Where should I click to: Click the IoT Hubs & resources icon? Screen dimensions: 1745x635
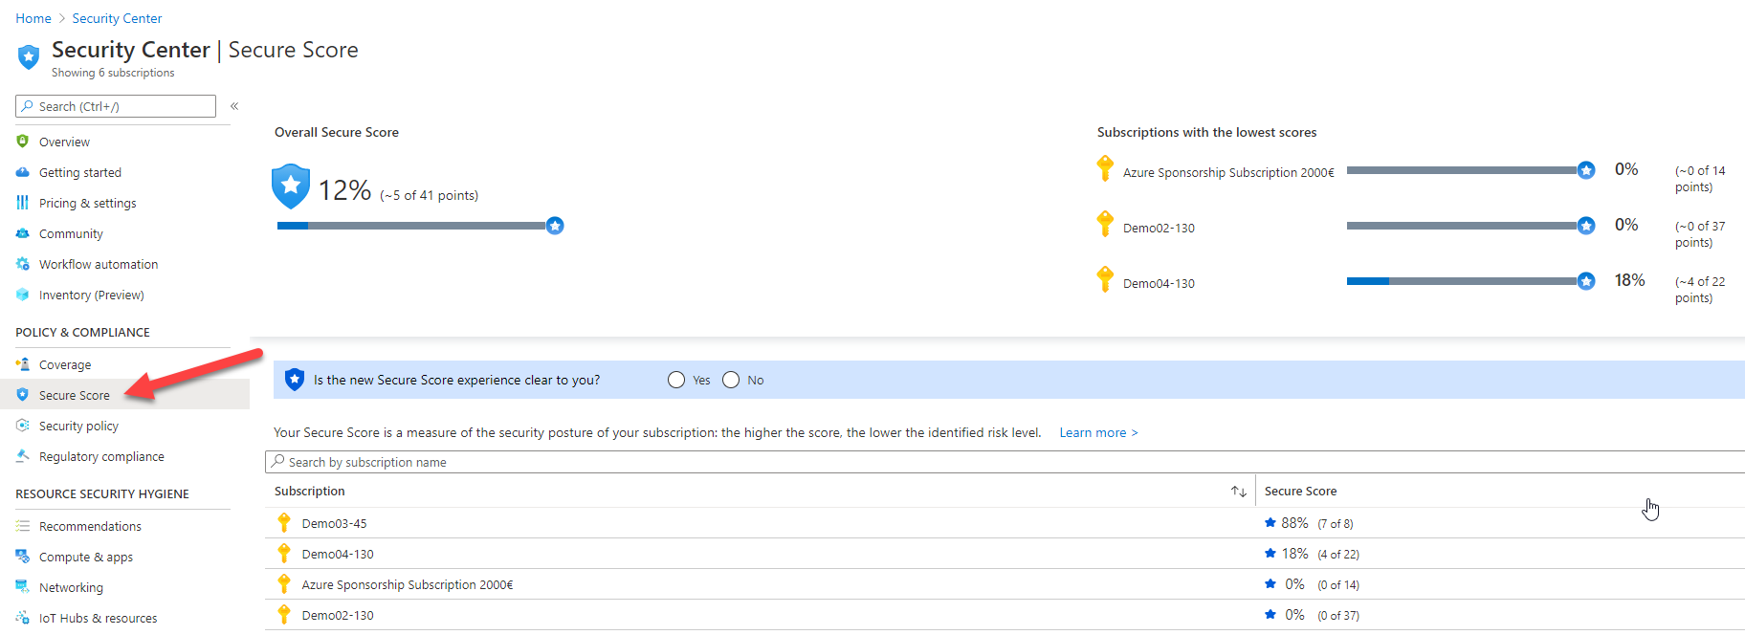pos(23,618)
